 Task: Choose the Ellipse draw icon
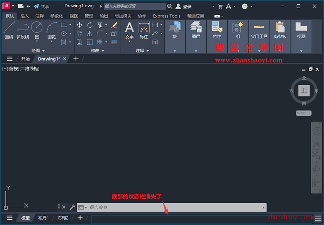tap(64, 33)
